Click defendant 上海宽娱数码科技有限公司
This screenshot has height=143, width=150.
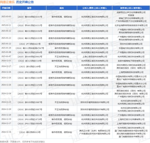(131, 72)
